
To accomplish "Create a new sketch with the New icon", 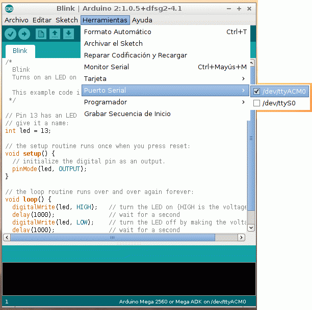I will coord(41,34).
